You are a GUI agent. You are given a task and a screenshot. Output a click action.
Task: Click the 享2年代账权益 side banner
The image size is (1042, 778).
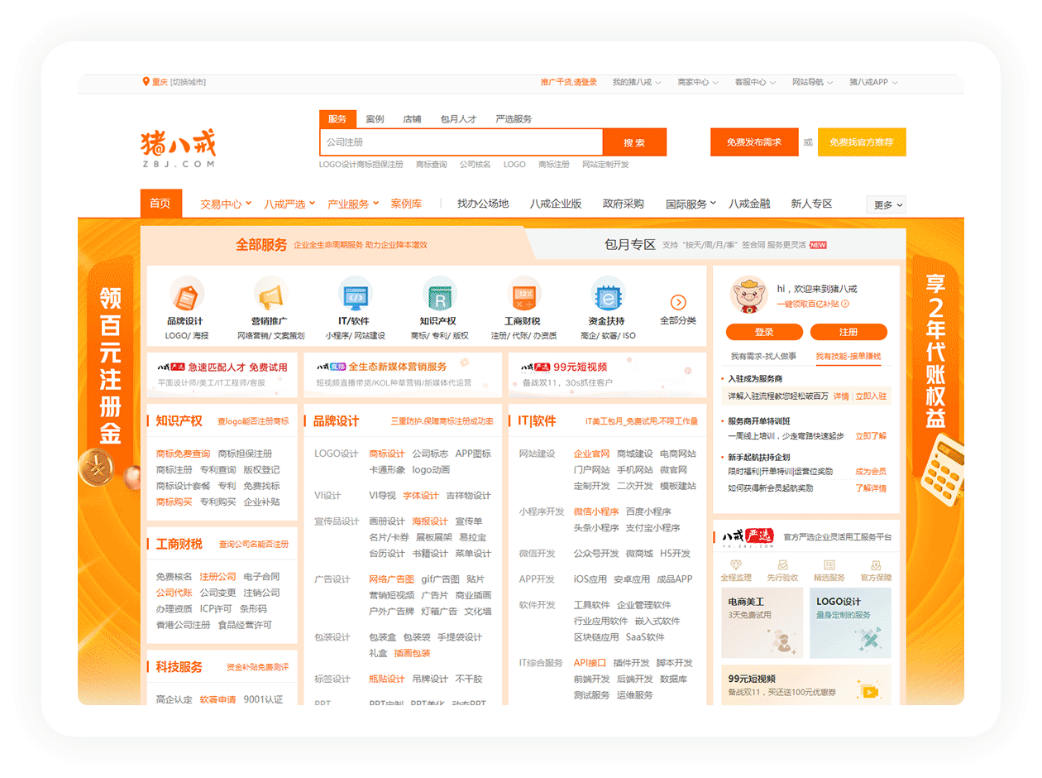pos(936,356)
